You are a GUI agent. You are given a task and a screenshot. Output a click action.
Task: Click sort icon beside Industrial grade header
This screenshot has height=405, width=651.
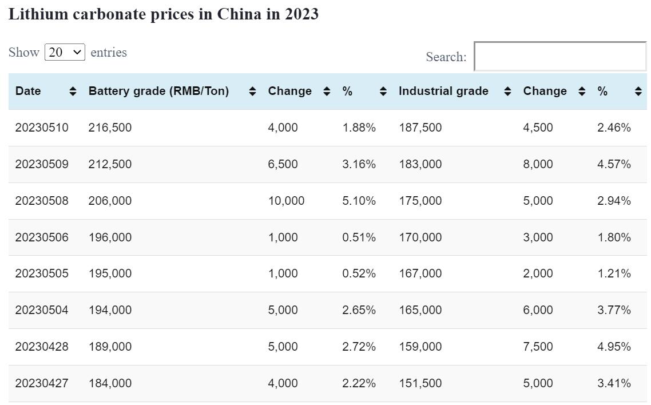(507, 92)
